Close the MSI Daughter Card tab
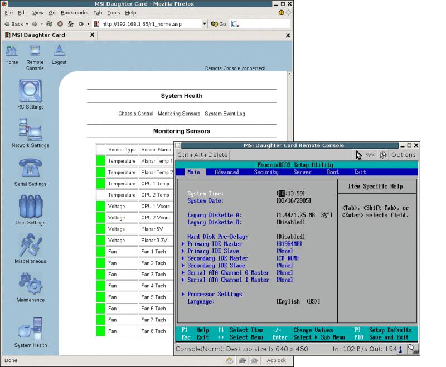446x367 pixels. [x=92, y=35]
